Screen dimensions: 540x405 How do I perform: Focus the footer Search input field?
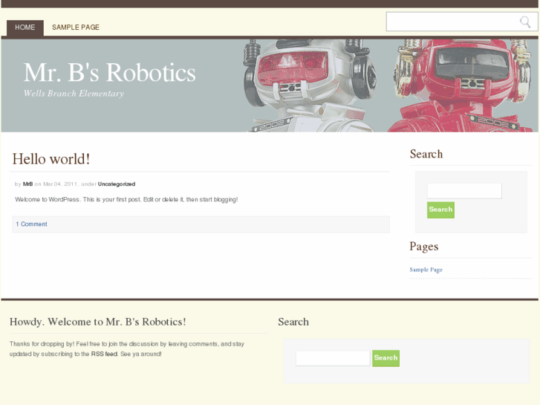tap(333, 358)
